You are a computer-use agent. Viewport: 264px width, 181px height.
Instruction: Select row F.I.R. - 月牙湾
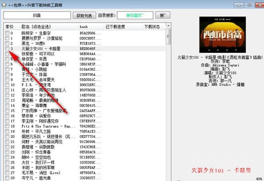click(x=85, y=85)
